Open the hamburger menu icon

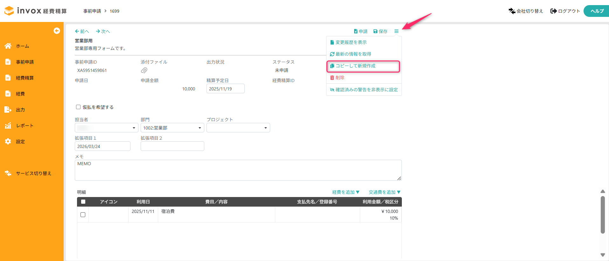click(x=396, y=31)
